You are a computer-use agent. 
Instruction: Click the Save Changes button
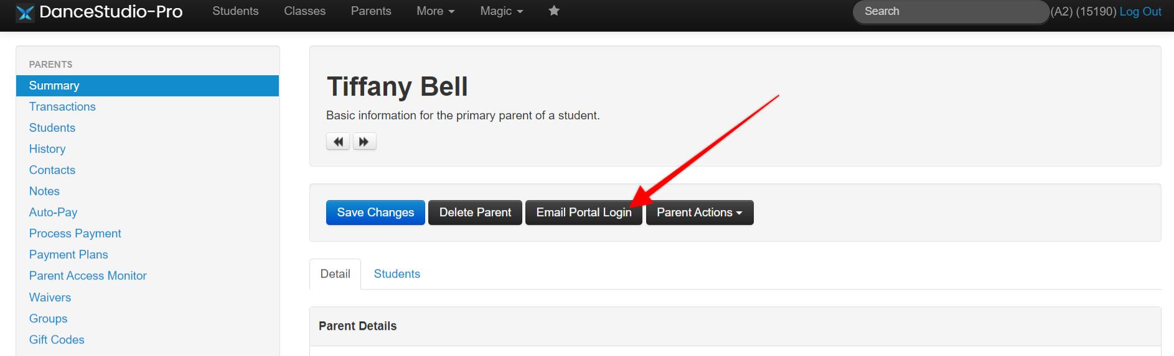[x=375, y=212]
